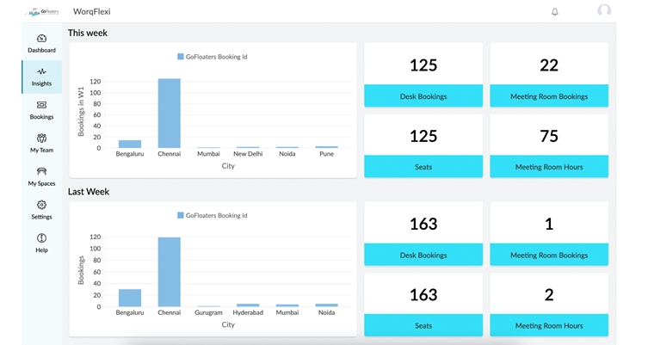
Task: Open the My Spaces desk icon
Action: coord(41,171)
